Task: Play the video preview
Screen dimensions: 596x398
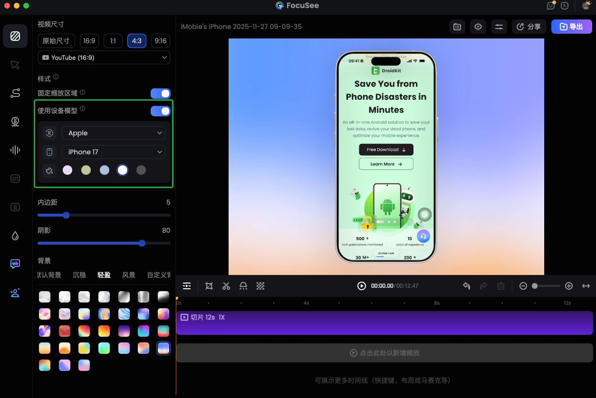Action: tap(362, 286)
